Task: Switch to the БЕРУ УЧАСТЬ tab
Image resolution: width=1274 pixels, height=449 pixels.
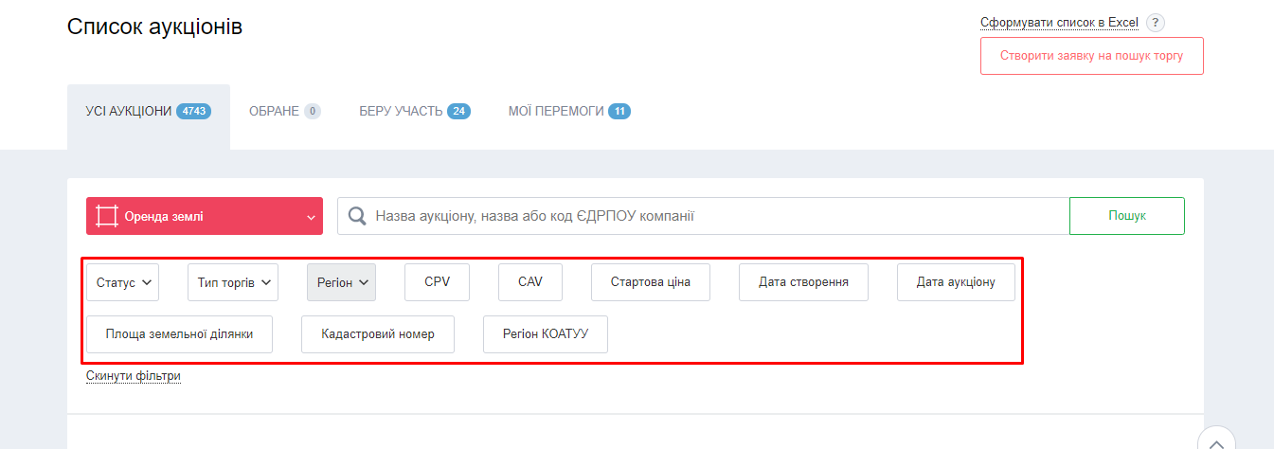Action: pos(414,112)
